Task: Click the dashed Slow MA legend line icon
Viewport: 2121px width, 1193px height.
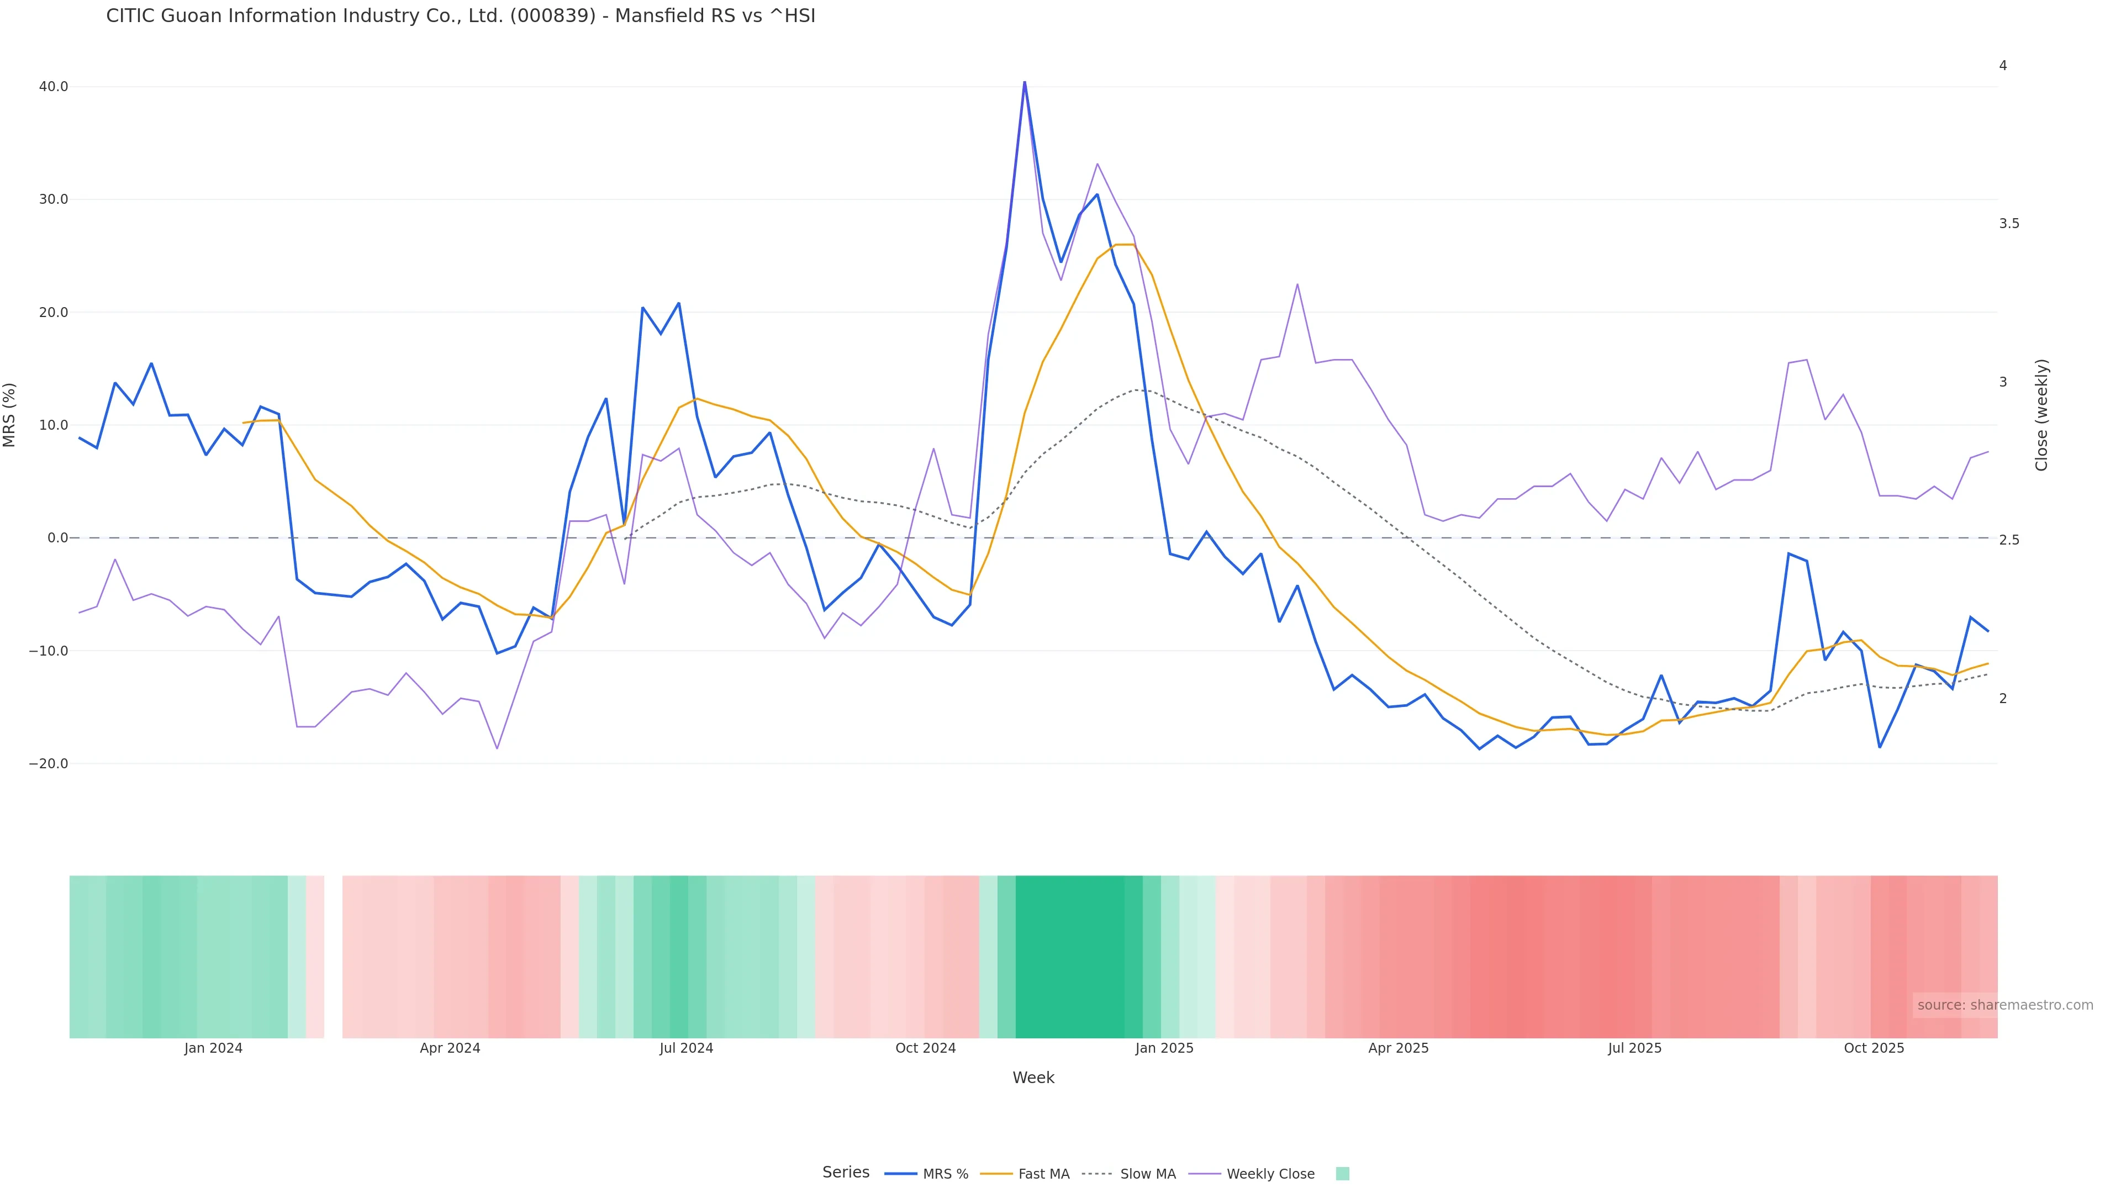Action: coord(1097,1174)
